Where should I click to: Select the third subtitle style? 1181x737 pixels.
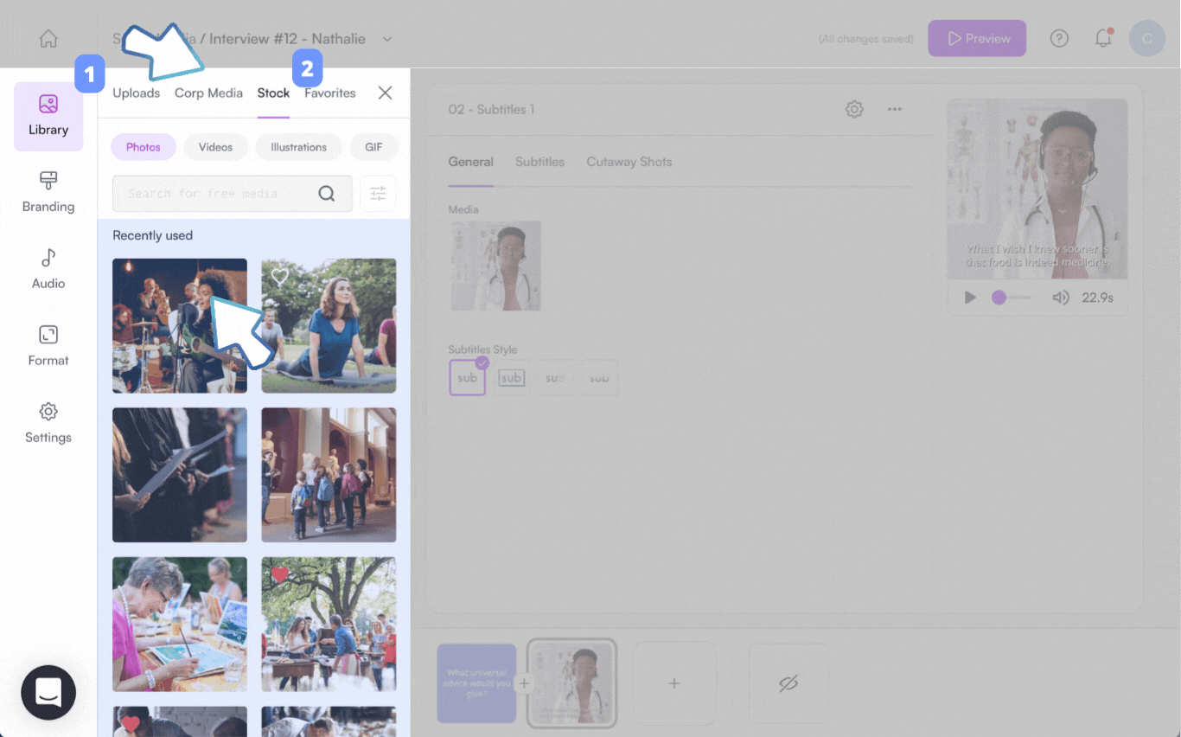click(x=555, y=378)
